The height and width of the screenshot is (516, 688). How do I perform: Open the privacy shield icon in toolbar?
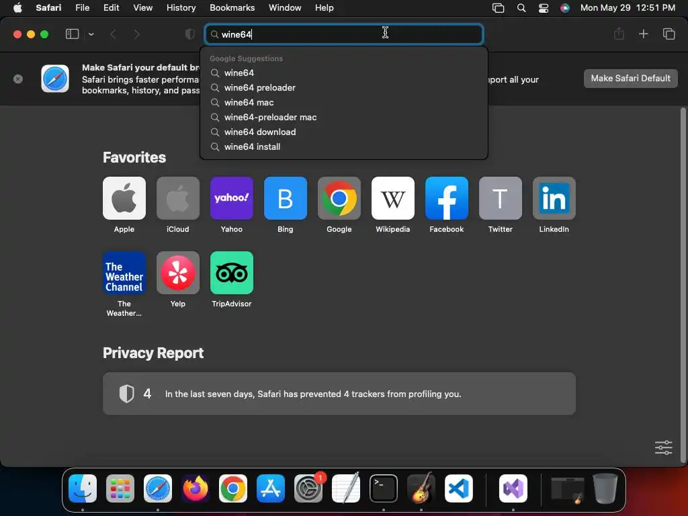coord(190,34)
